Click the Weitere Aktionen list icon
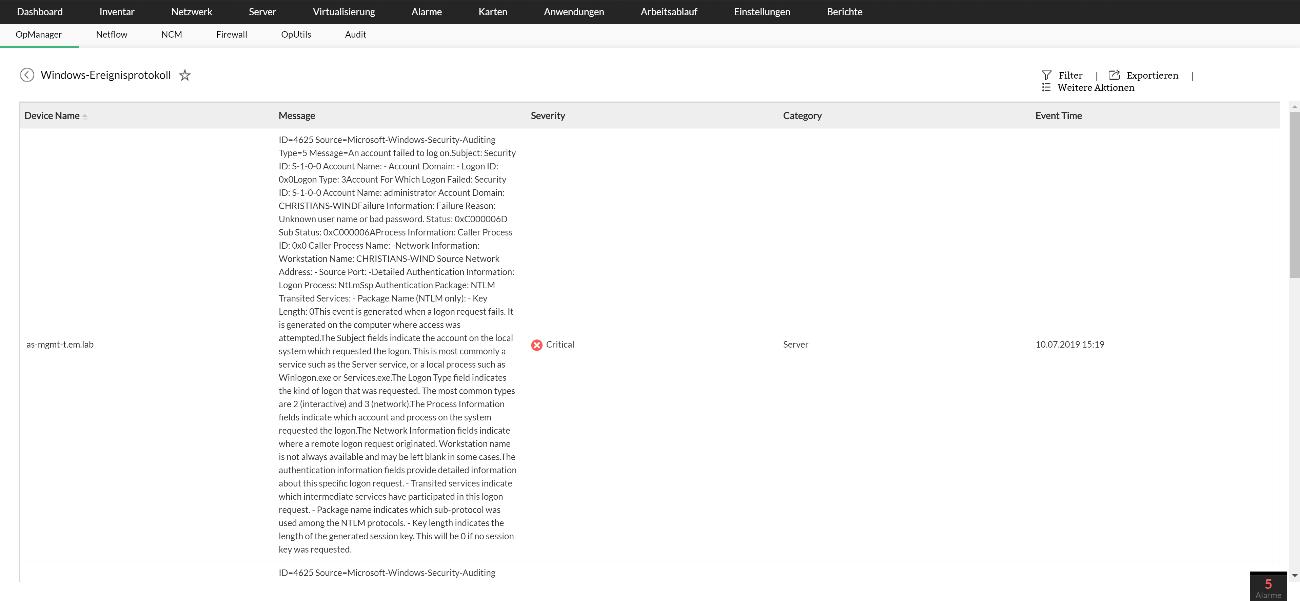Viewport: 1300px width, 601px height. coord(1046,88)
